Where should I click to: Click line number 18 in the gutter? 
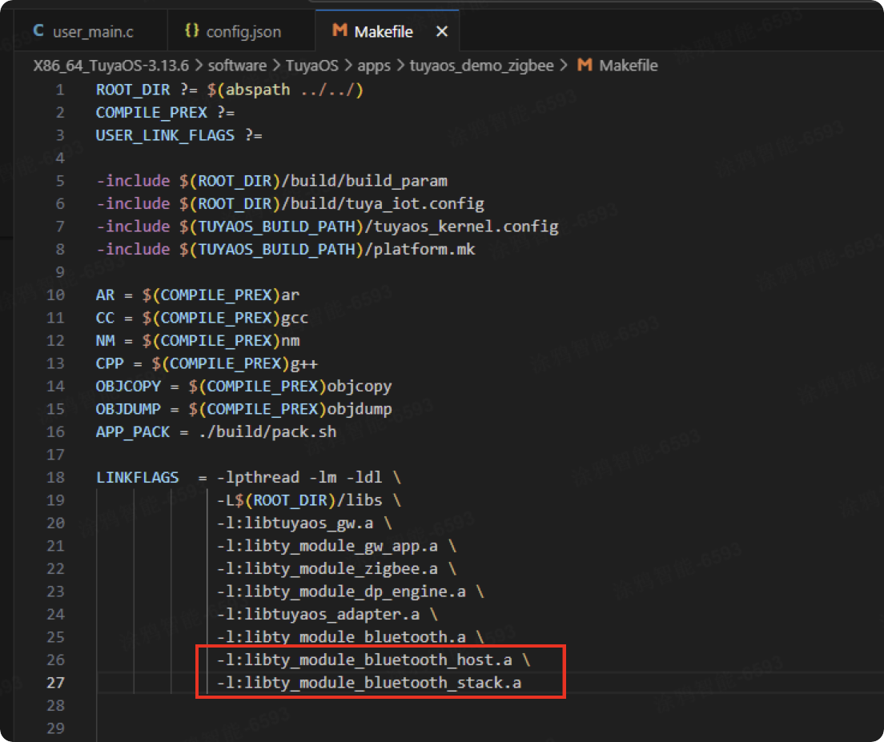pos(55,478)
